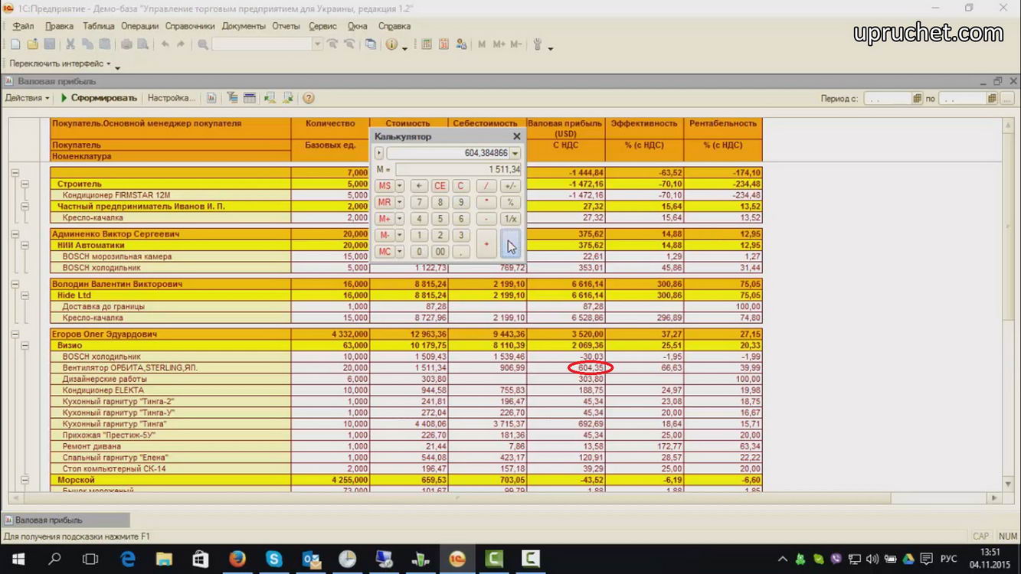Image resolution: width=1021 pixels, height=574 pixels.
Task: Click the +/- sign button in calculator
Action: point(511,186)
